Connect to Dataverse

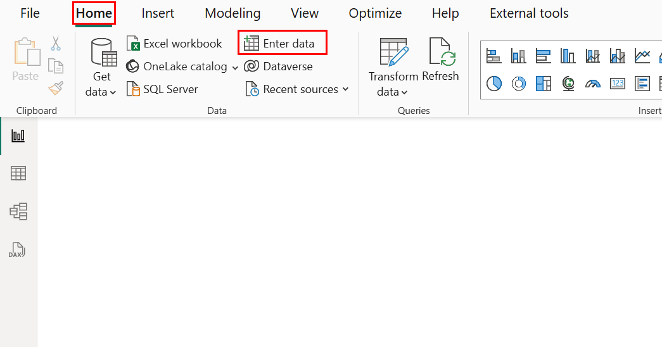click(x=279, y=66)
